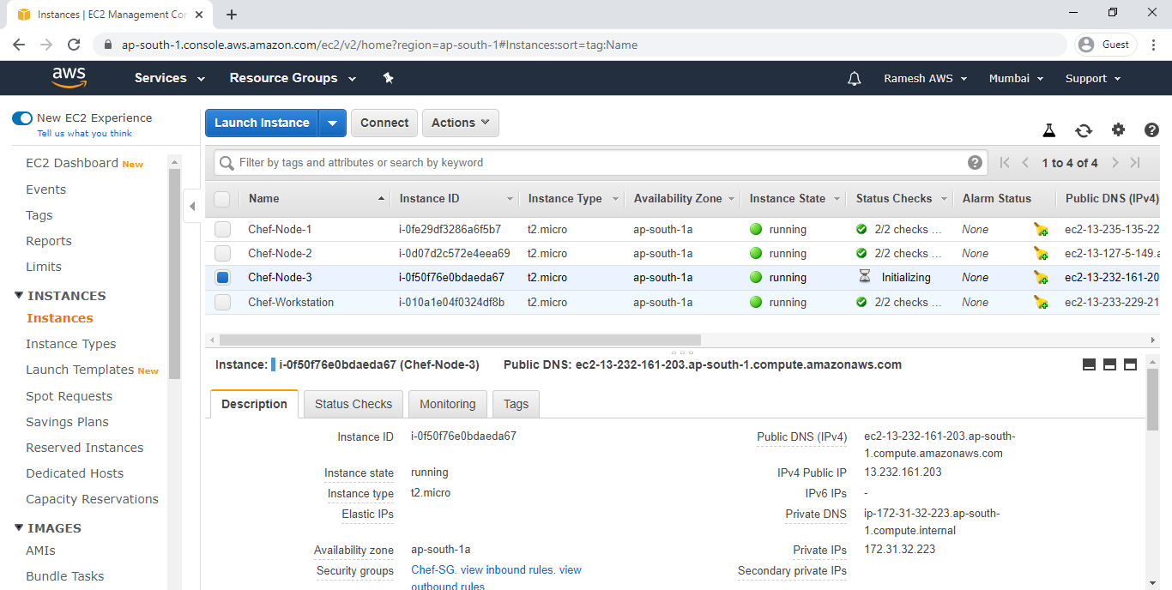Open the Mumbai region dropdown
This screenshot has width=1172, height=590.
[1016, 78]
